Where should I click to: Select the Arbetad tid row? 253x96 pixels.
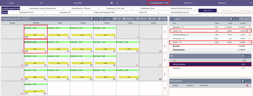(210, 68)
